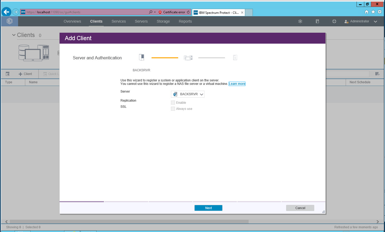Screen dimensions: 385x232
Task: Open the globe help icon
Action: tap(334, 21)
